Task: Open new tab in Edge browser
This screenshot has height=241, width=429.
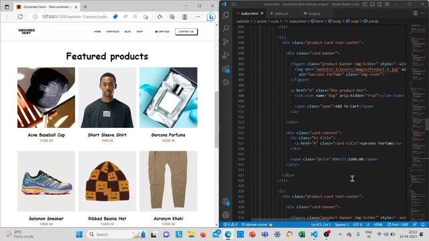Action: pyautogui.click(x=85, y=7)
